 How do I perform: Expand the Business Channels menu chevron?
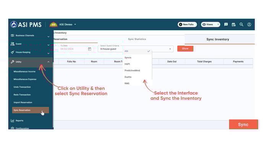(48, 37)
